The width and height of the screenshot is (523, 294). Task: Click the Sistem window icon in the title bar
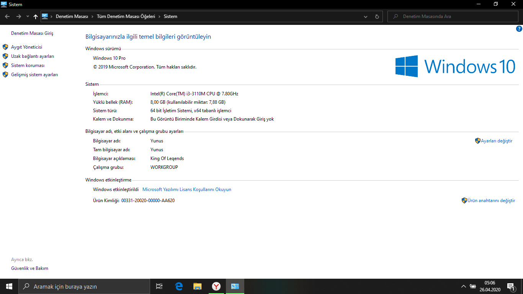click(x=4, y=4)
